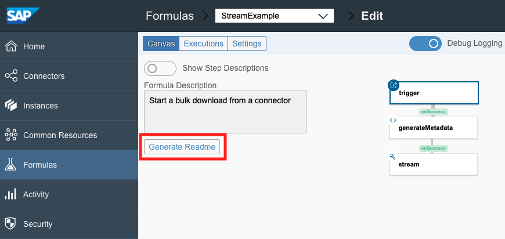Click the Common Resources cluster icon
505x239 pixels.
[11, 135]
